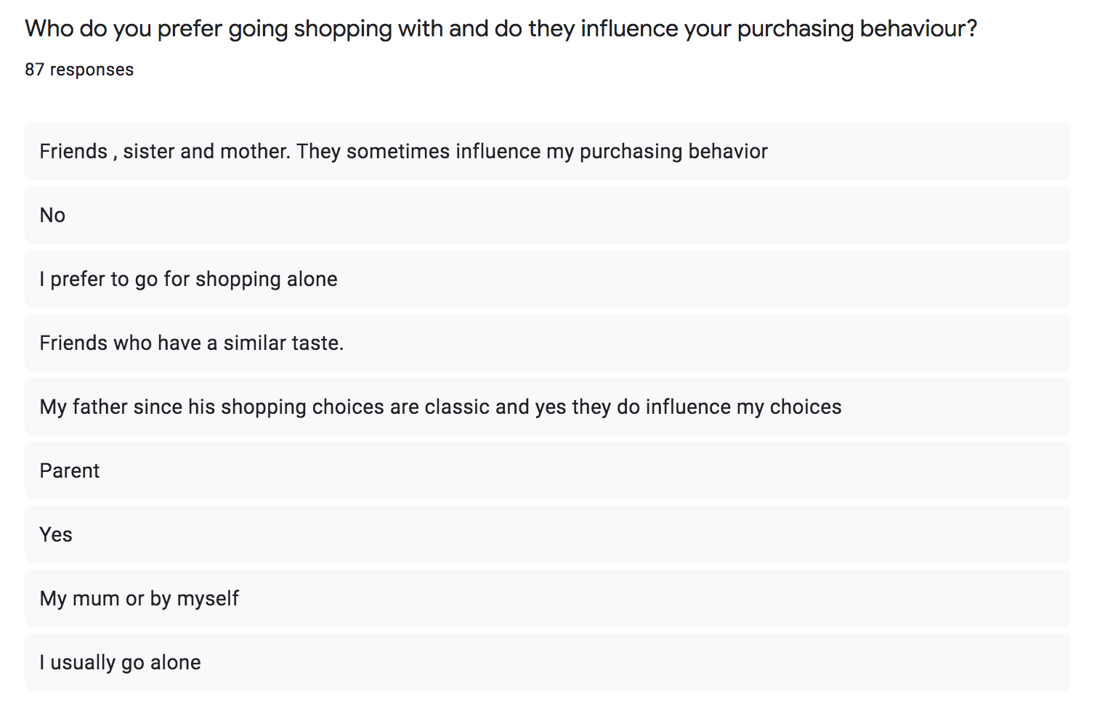Click the question title about shopping preferences
This screenshot has height=726, width=1097.
pos(501,29)
